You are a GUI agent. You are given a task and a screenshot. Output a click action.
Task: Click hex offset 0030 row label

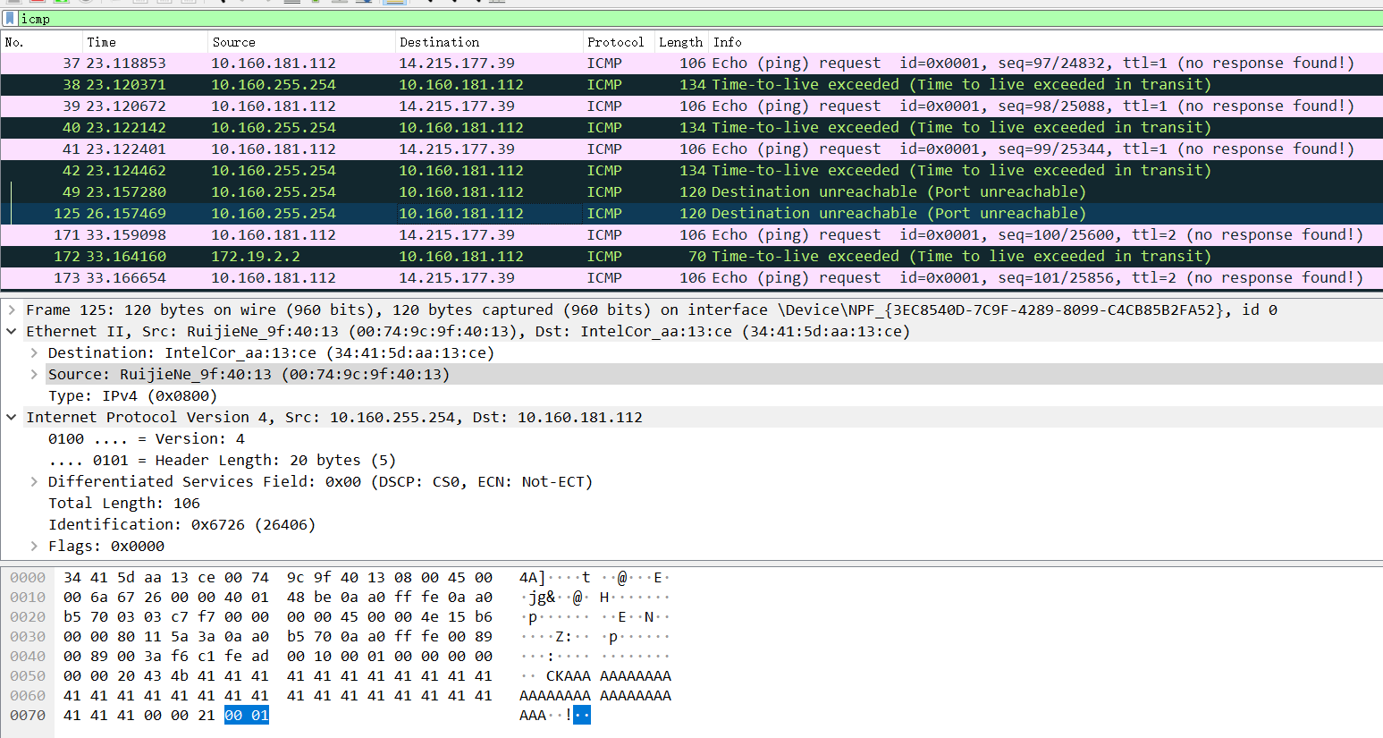(x=28, y=637)
